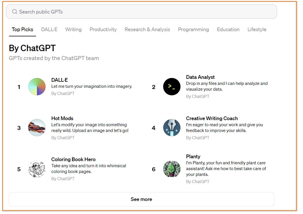The width and height of the screenshot is (303, 214).
Task: Click rank number 1 beside DALL·E
Action: [x=19, y=87]
